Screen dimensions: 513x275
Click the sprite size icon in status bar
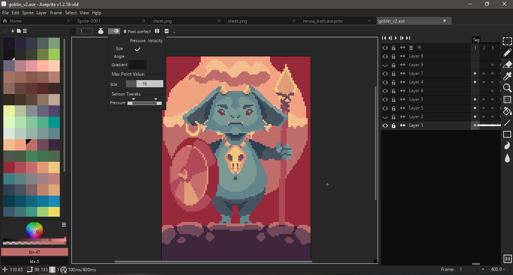point(30,270)
